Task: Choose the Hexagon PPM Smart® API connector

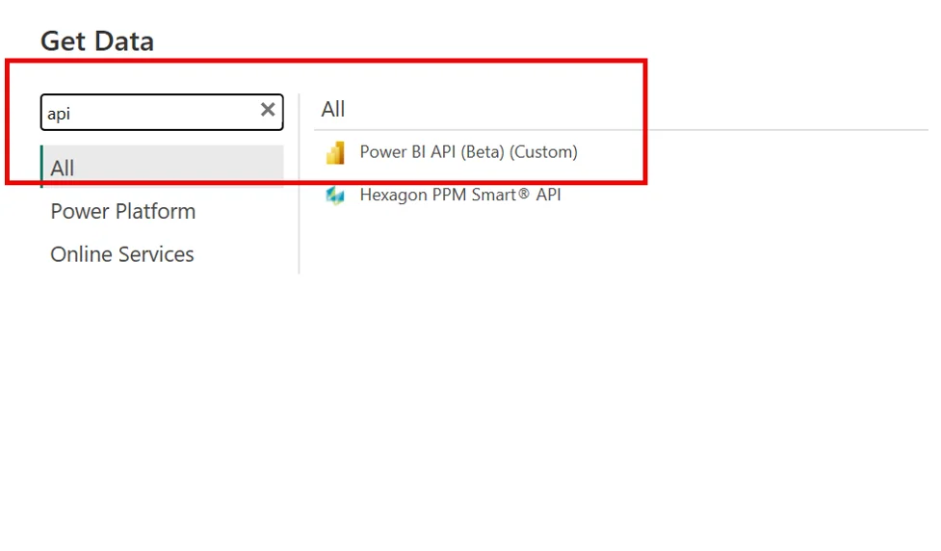Action: 459,196
